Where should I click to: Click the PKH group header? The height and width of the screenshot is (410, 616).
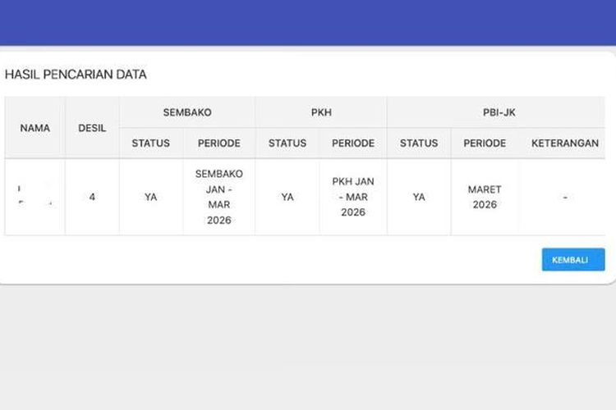click(x=320, y=112)
